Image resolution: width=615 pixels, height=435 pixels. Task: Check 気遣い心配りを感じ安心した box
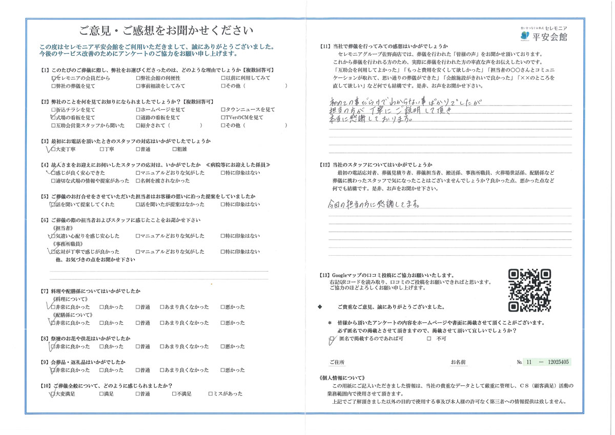(53, 236)
